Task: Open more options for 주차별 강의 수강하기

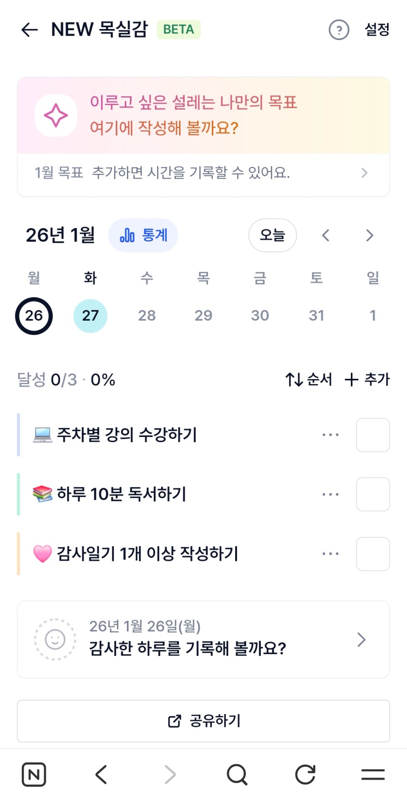Action: point(330,435)
